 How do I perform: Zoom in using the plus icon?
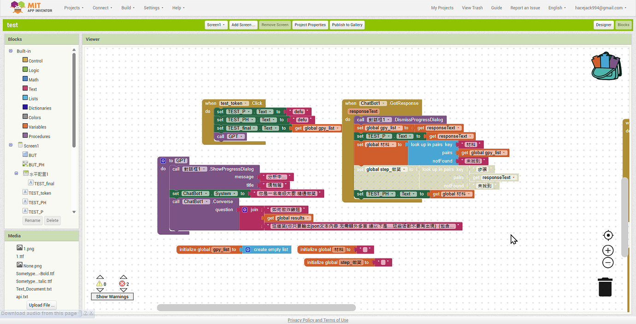[x=608, y=250]
